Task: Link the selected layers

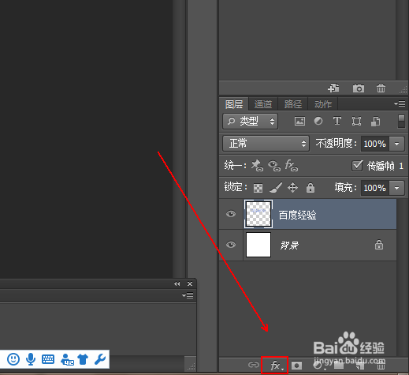Action: click(x=254, y=365)
